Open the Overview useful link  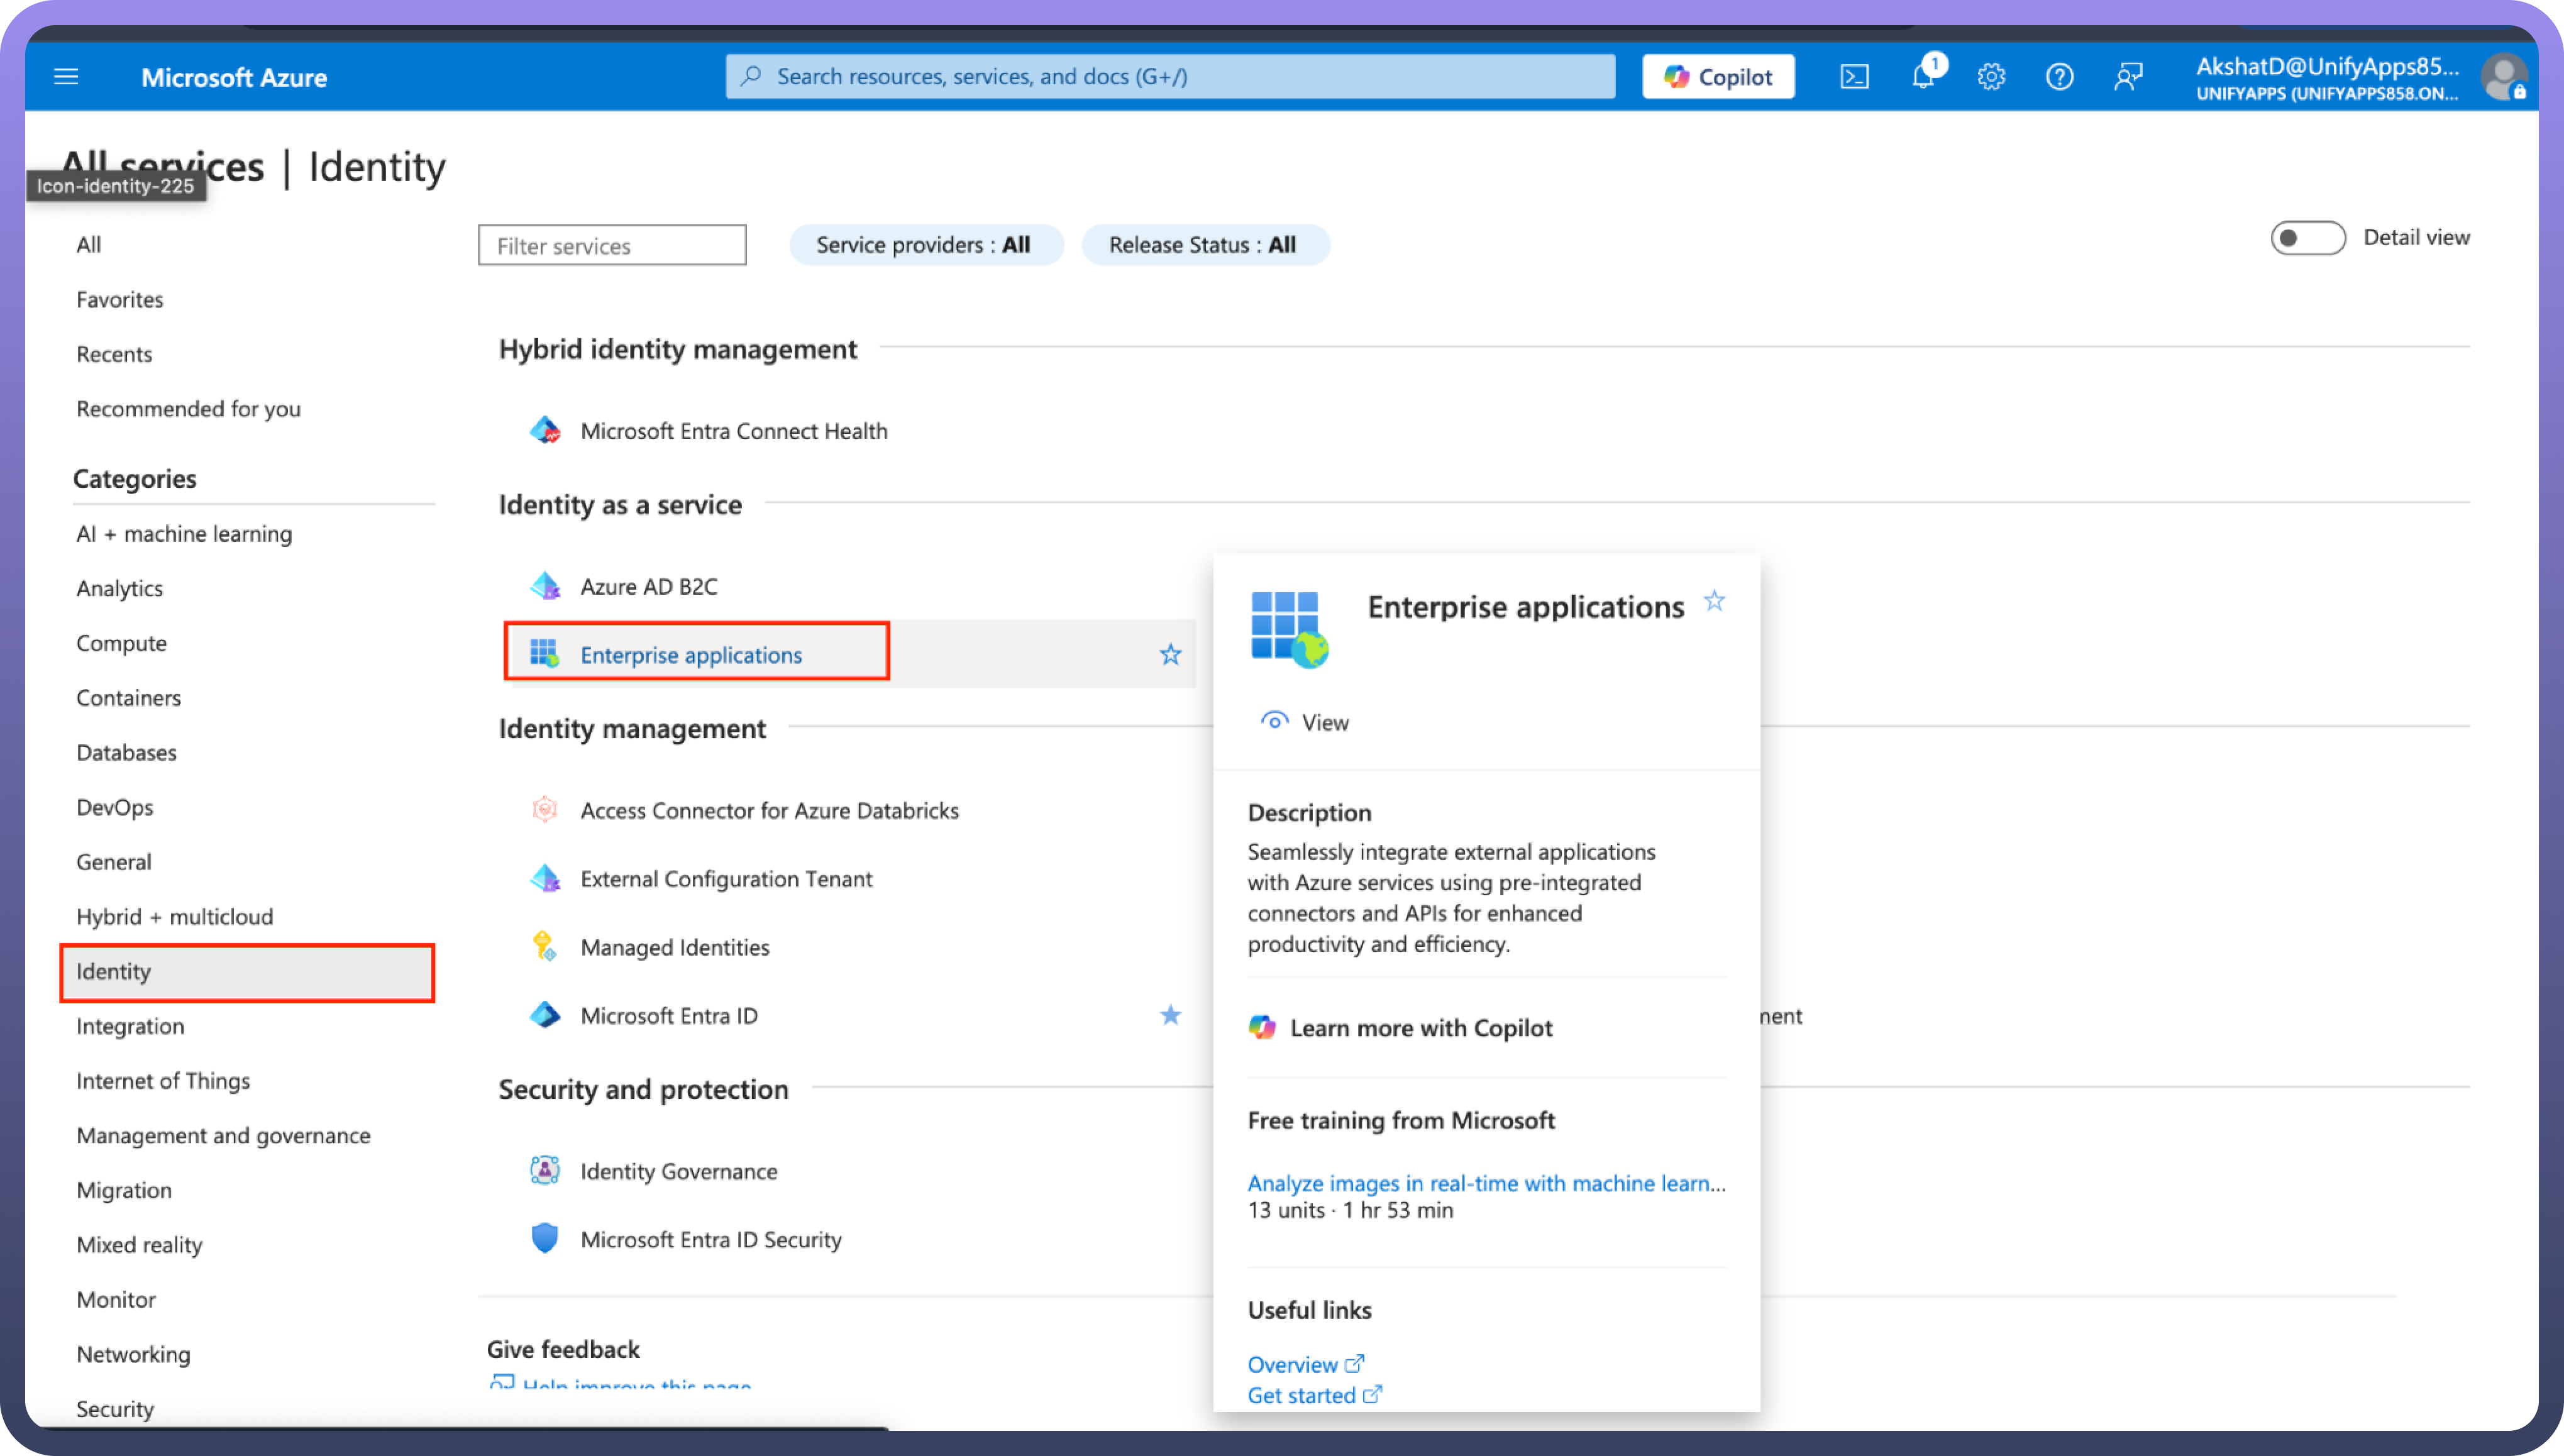click(x=1305, y=1364)
